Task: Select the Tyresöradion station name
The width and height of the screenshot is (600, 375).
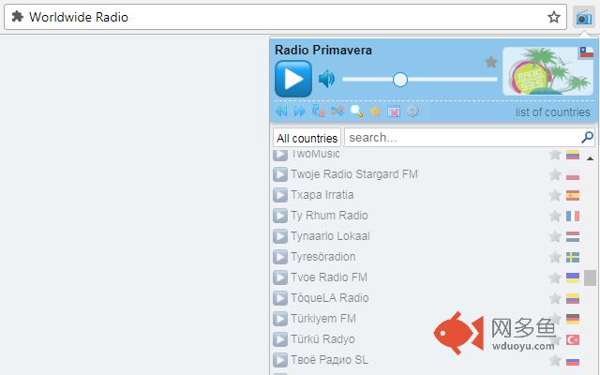Action: coord(323,257)
